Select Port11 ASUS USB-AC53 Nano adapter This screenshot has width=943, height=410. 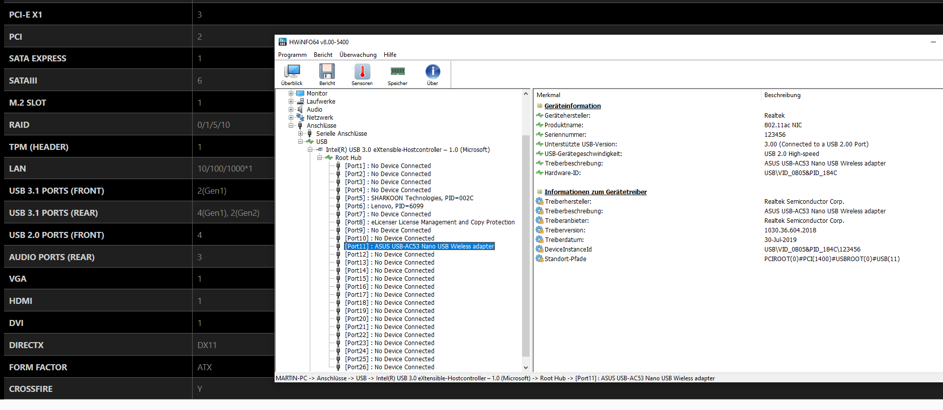419,247
